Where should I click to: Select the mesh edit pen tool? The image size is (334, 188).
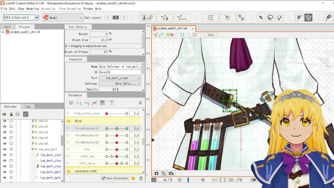[x=164, y=17]
